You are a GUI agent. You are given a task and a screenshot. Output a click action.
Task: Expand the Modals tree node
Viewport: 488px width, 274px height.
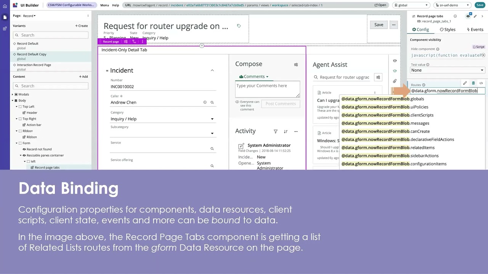tap(13, 94)
